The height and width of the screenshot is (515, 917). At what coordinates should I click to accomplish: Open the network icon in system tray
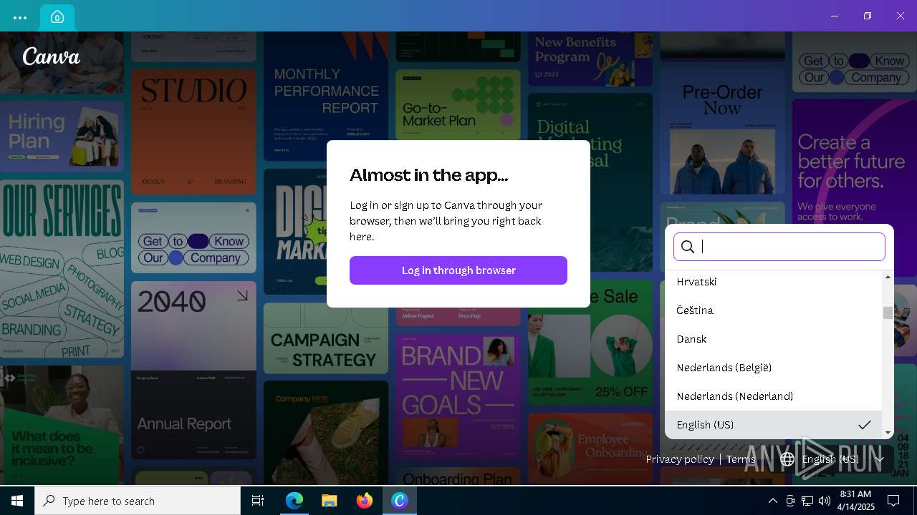click(807, 501)
